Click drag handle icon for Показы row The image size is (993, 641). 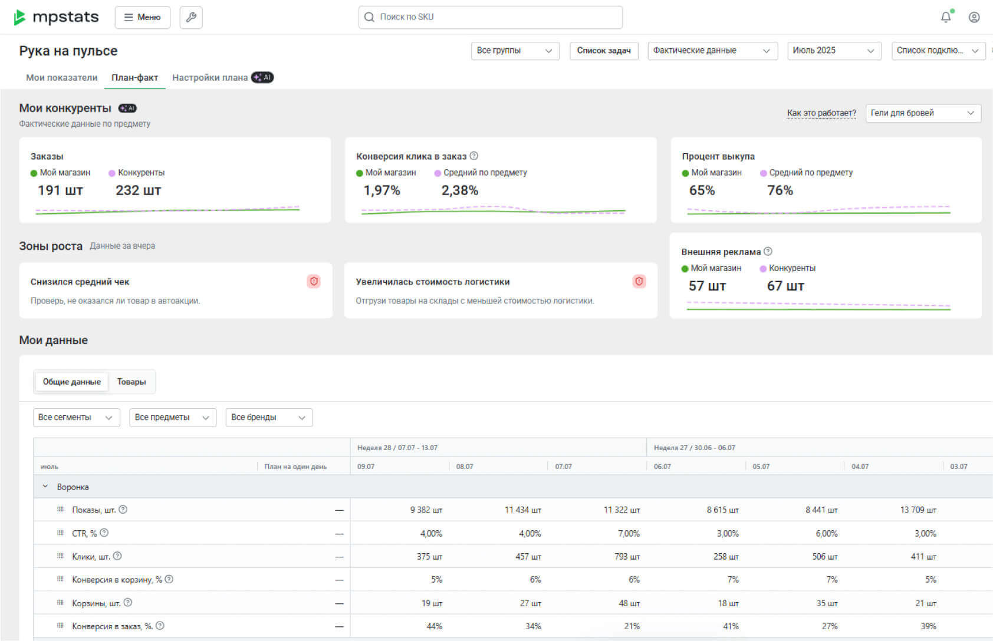pyautogui.click(x=60, y=510)
